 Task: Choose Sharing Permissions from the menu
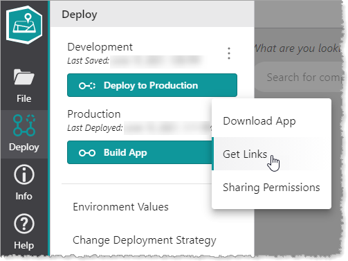pos(271,188)
